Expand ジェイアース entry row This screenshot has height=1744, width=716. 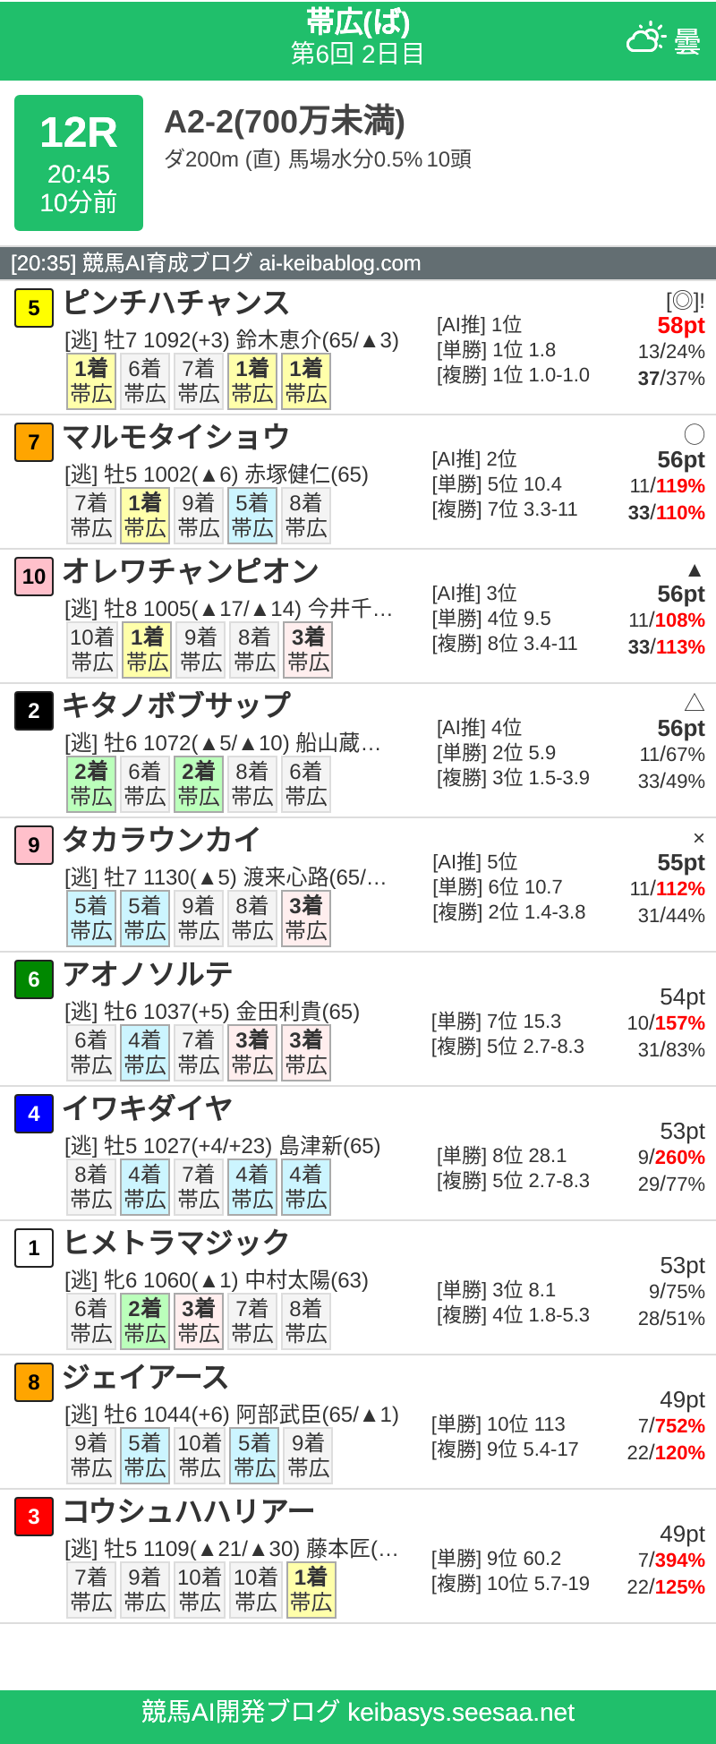coord(148,1379)
